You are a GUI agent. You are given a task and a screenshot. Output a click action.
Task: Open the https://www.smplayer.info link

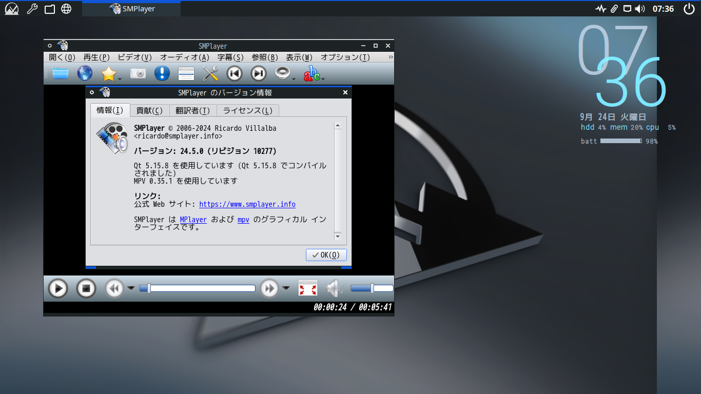247,204
